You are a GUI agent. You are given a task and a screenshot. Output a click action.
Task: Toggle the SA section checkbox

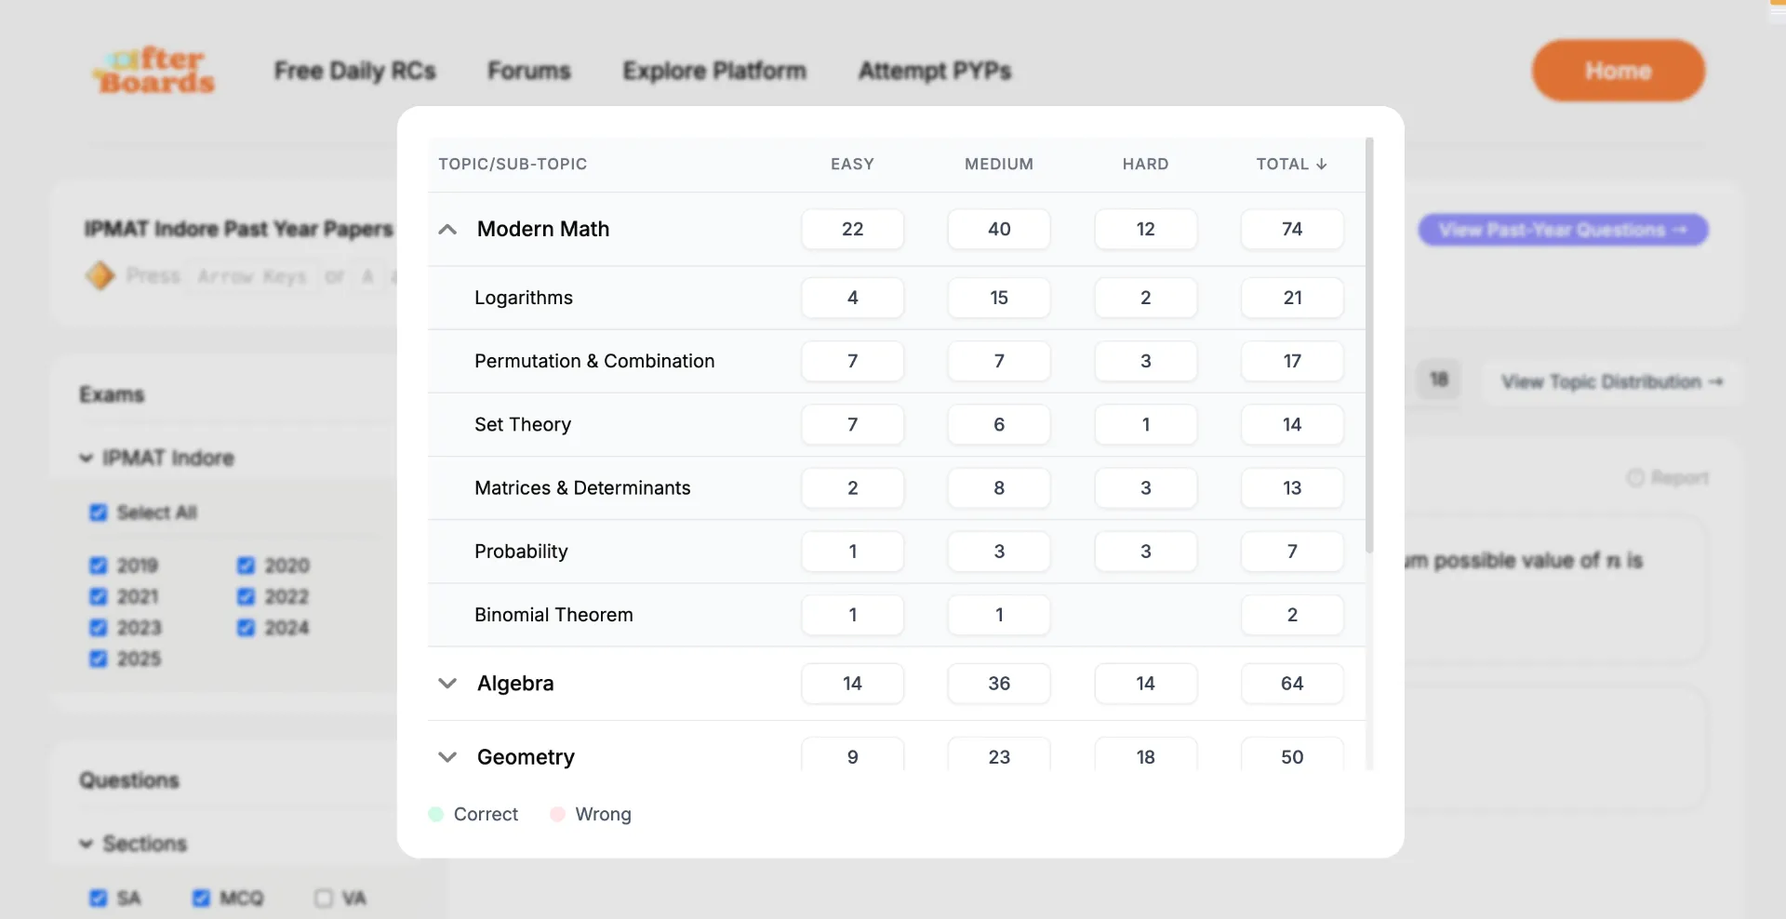click(x=99, y=898)
